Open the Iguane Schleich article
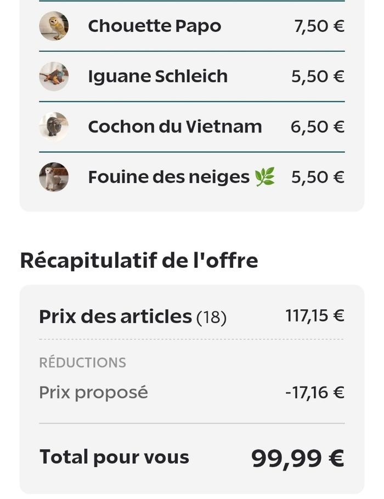The image size is (384, 499). (157, 76)
